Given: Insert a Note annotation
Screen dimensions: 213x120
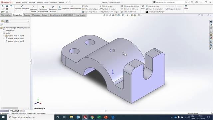Looking at the screenshot, I should tap(60, 8).
